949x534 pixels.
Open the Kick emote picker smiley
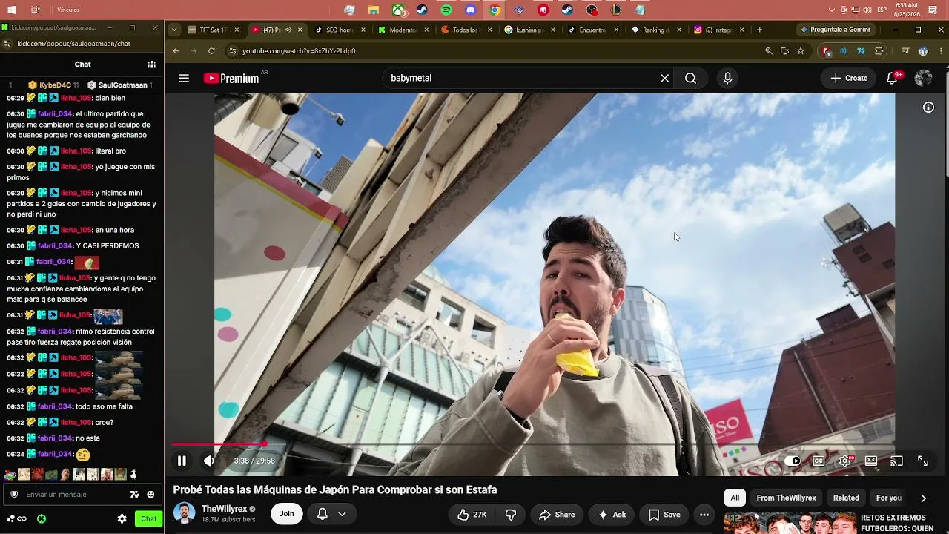pyautogui.click(x=151, y=495)
